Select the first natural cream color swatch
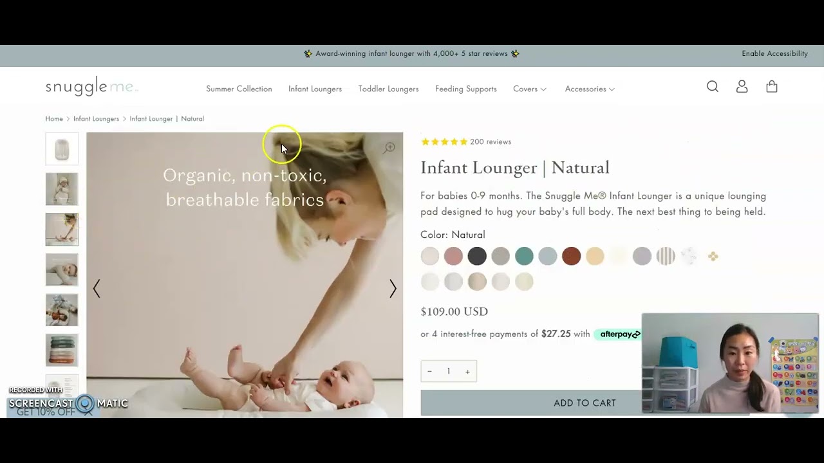The image size is (824, 463). (430, 256)
